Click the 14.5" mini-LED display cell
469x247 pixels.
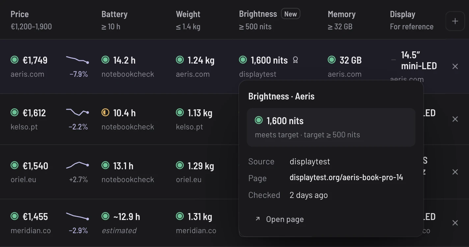tap(419, 60)
